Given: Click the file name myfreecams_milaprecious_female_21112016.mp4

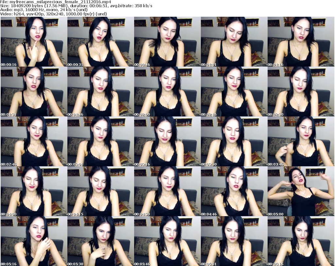Looking at the screenshot, I should [60, 2].
